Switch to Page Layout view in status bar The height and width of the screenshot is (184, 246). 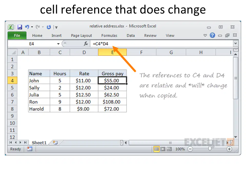point(163,149)
